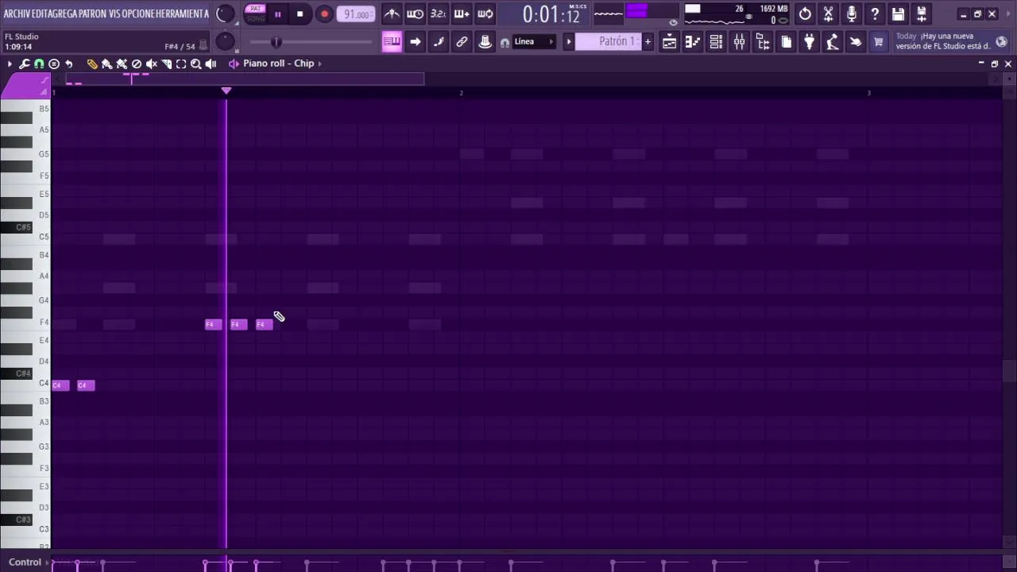Toggle the metronome
1017x572 pixels.
pos(392,14)
